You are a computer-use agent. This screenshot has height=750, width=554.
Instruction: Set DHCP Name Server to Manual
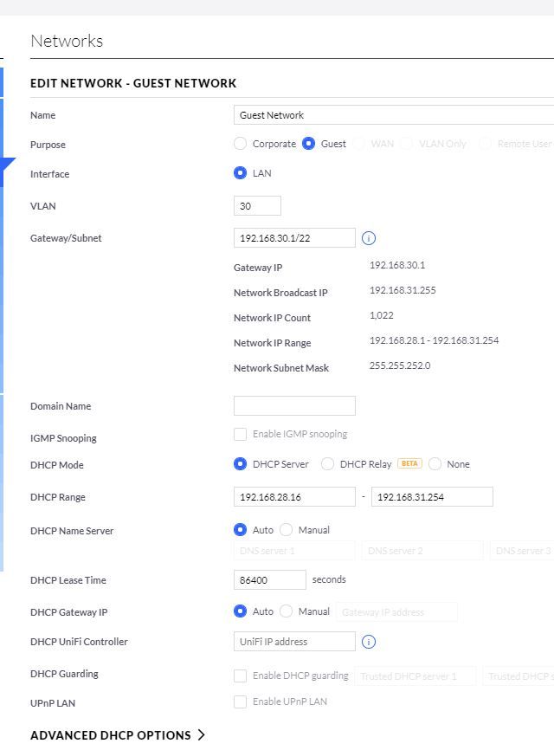coord(287,529)
